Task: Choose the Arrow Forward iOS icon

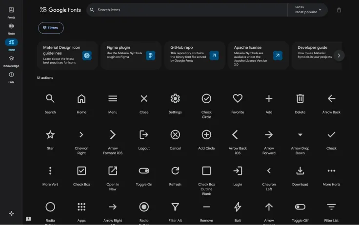Action: (x=113, y=135)
